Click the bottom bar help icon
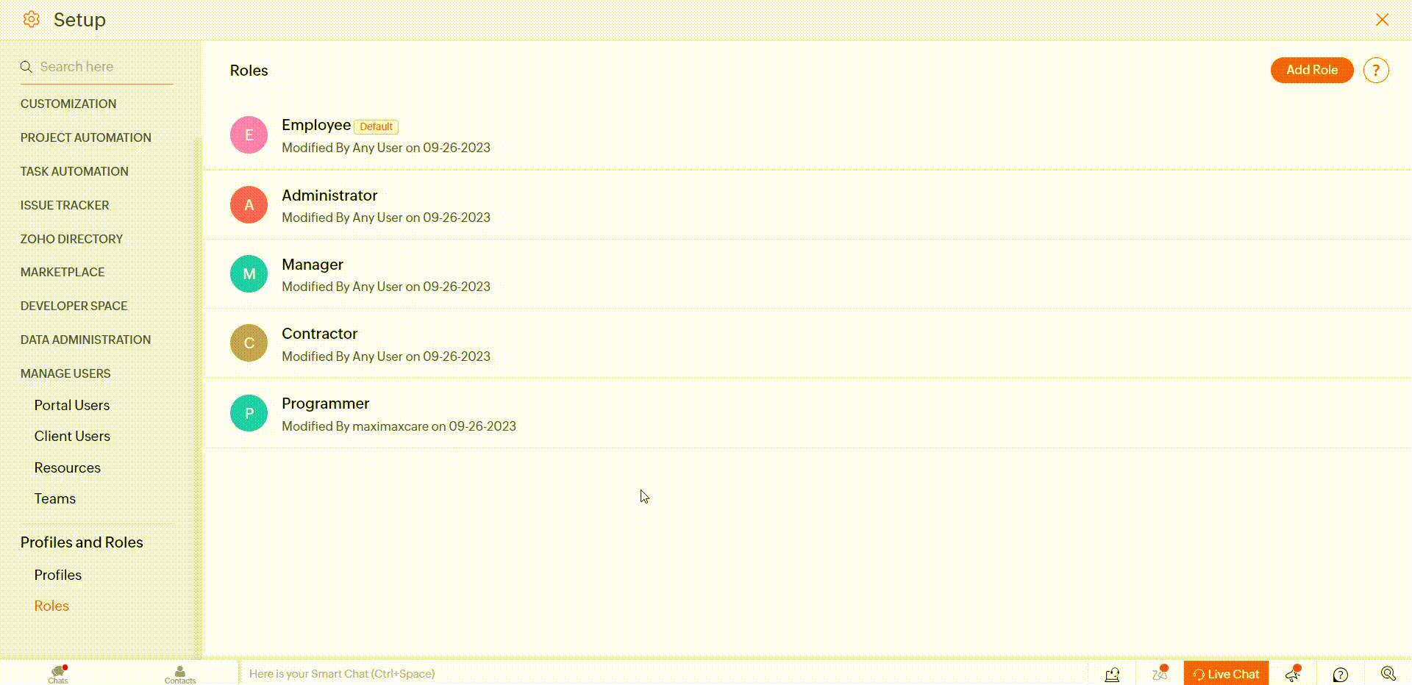 tap(1340, 674)
